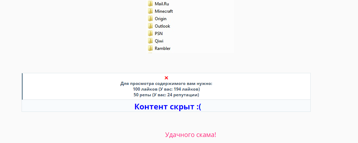Select the Mail.Ru folder name
This screenshot has width=358, height=143.
point(162,4)
